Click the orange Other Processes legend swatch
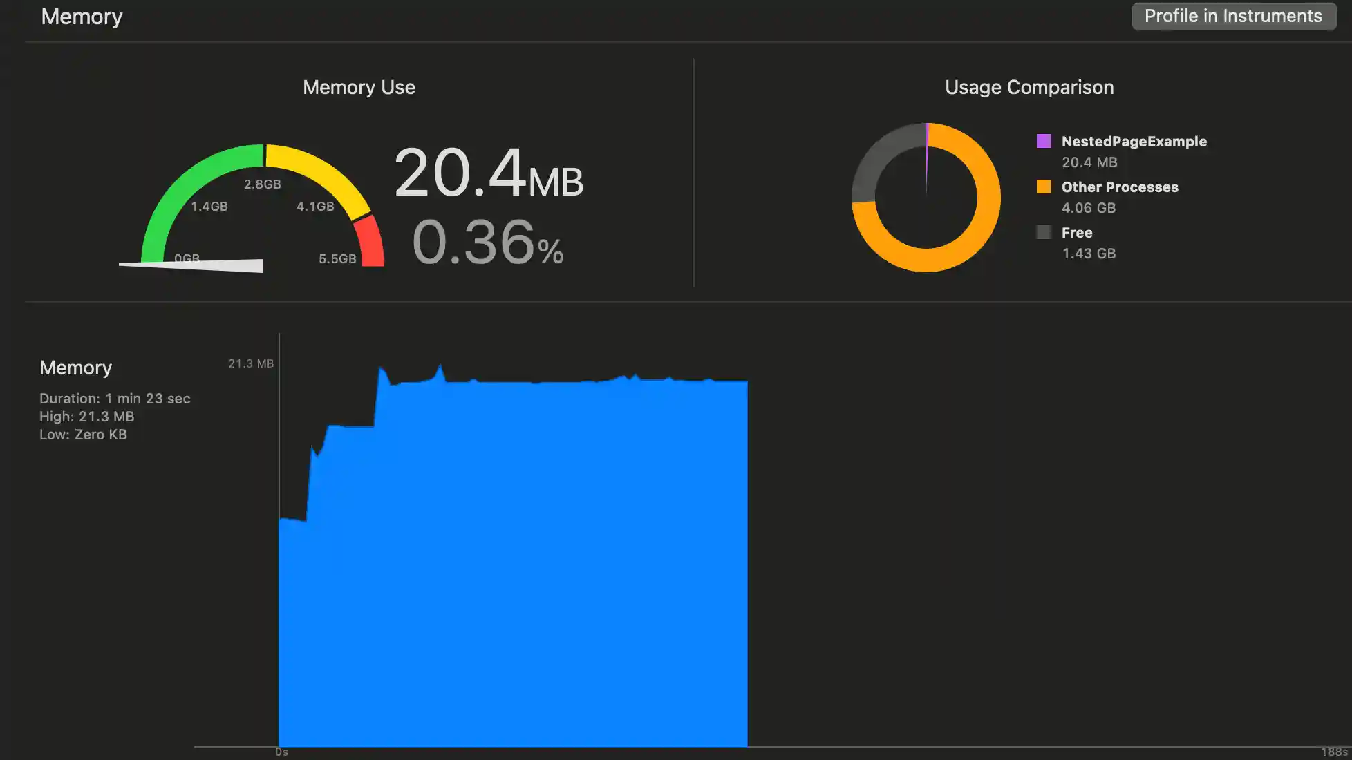The image size is (1352, 760). click(x=1044, y=187)
